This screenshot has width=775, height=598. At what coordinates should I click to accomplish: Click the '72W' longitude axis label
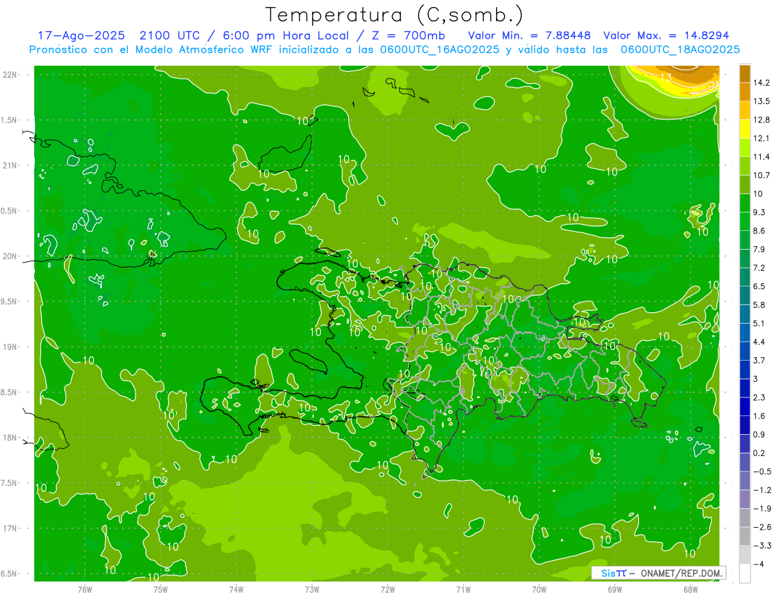[x=387, y=590]
